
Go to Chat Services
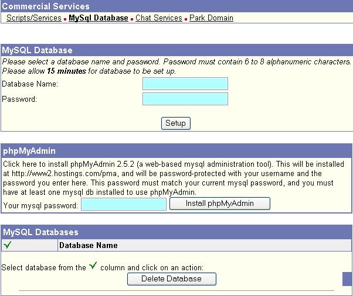point(159,18)
